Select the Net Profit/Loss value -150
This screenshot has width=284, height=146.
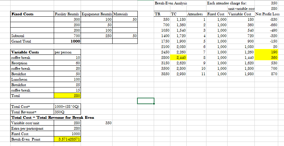[266, 41]
